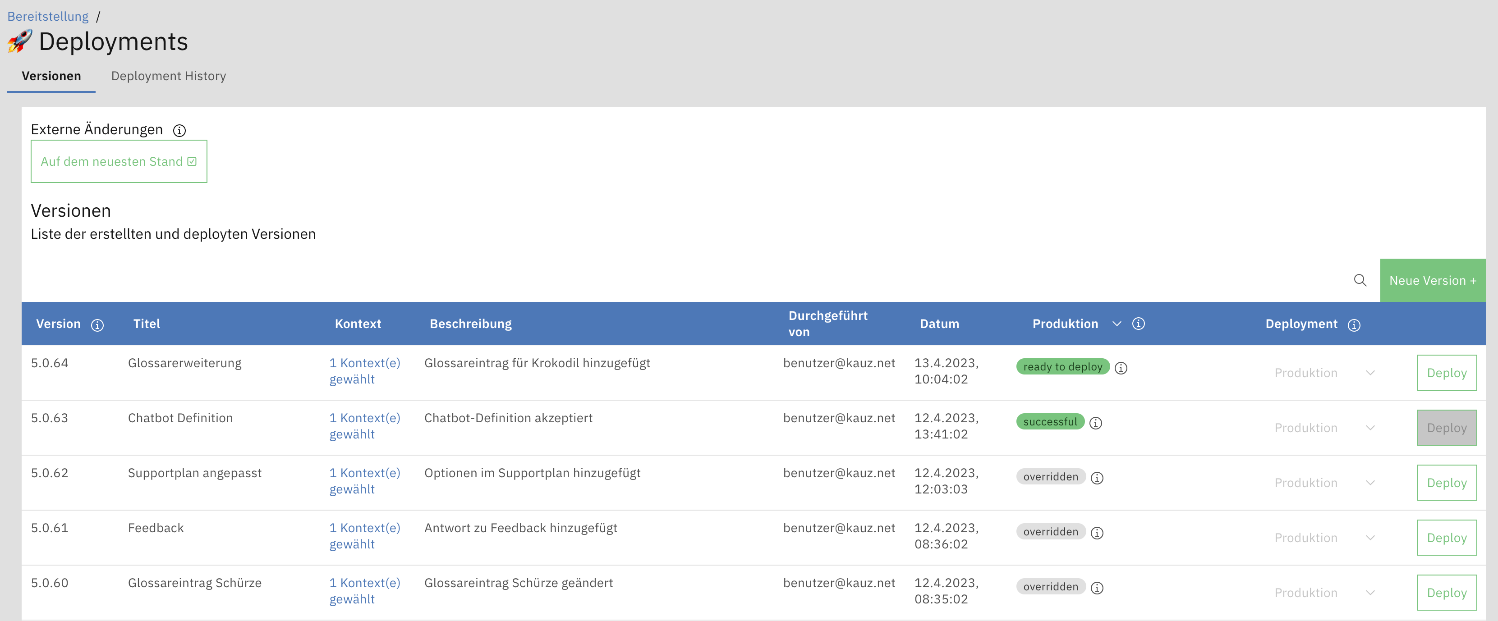Click the successful status badge
The width and height of the screenshot is (1498, 621).
click(1050, 422)
